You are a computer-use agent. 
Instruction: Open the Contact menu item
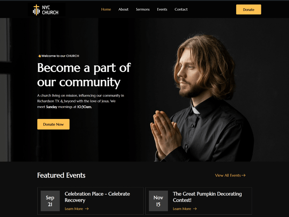(181, 10)
